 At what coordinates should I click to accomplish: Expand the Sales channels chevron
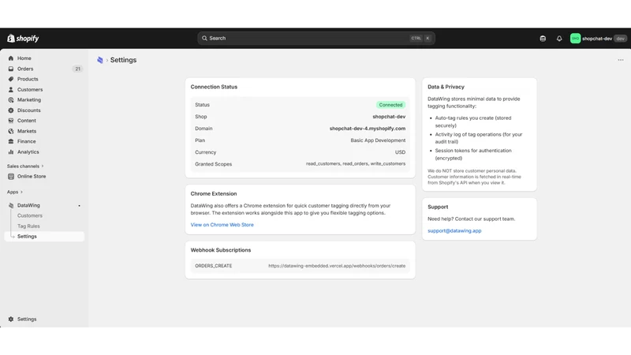pos(43,166)
